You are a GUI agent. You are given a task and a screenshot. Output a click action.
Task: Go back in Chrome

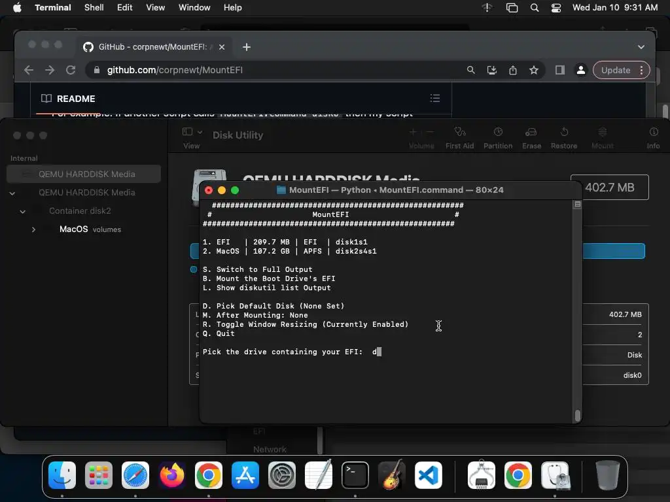tap(29, 70)
